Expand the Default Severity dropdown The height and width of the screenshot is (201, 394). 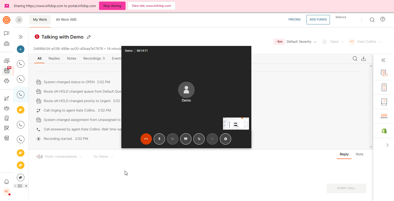(301, 42)
